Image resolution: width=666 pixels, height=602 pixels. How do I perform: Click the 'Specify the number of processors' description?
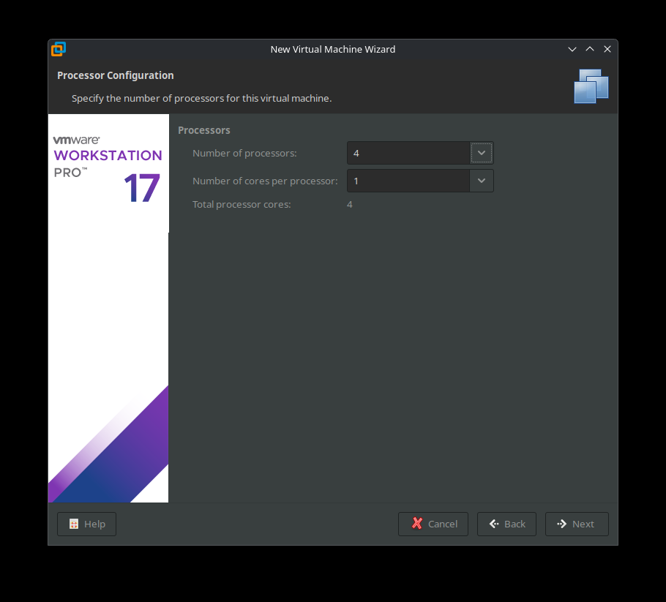pyautogui.click(x=202, y=99)
